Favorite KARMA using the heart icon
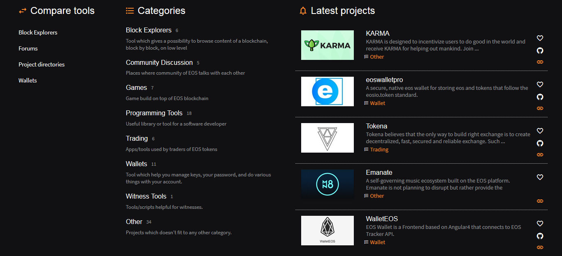 (540, 38)
